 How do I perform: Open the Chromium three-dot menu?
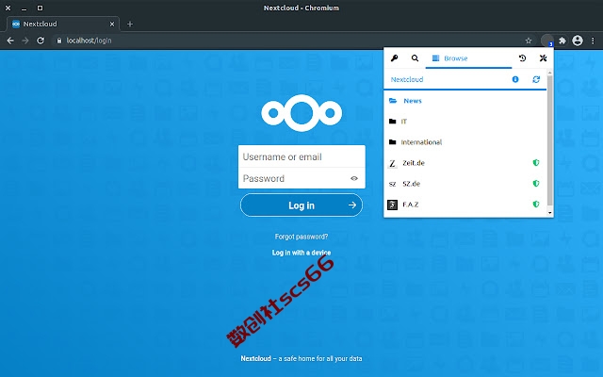point(593,41)
